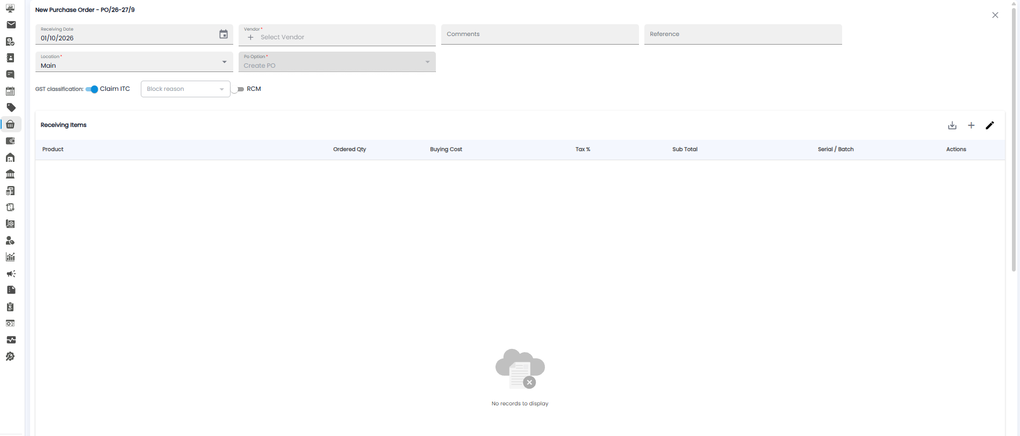Image resolution: width=1020 pixels, height=436 pixels.
Task: Click the pencil edit icon in Receiving Items
Action: click(990, 125)
